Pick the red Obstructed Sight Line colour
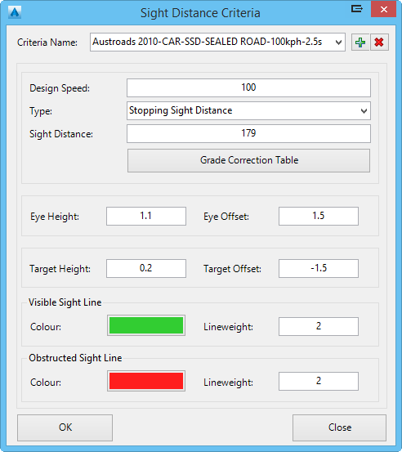 tap(146, 381)
